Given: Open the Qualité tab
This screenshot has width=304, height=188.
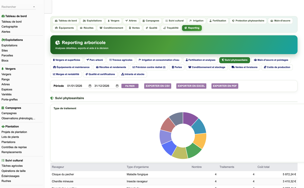Looking at the screenshot, I should point(151,28).
